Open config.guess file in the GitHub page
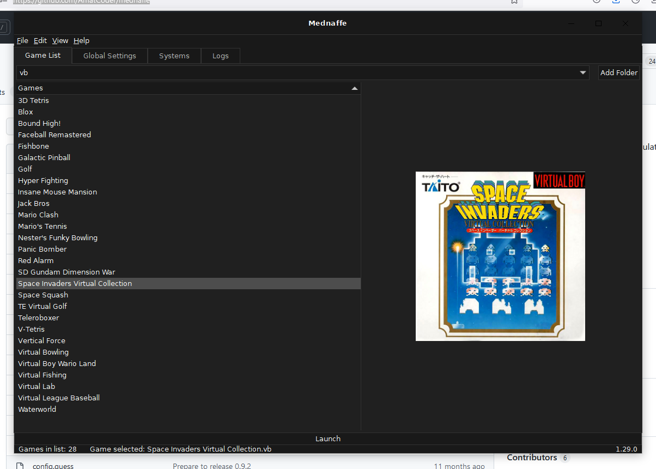The height and width of the screenshot is (469, 656). [53, 466]
